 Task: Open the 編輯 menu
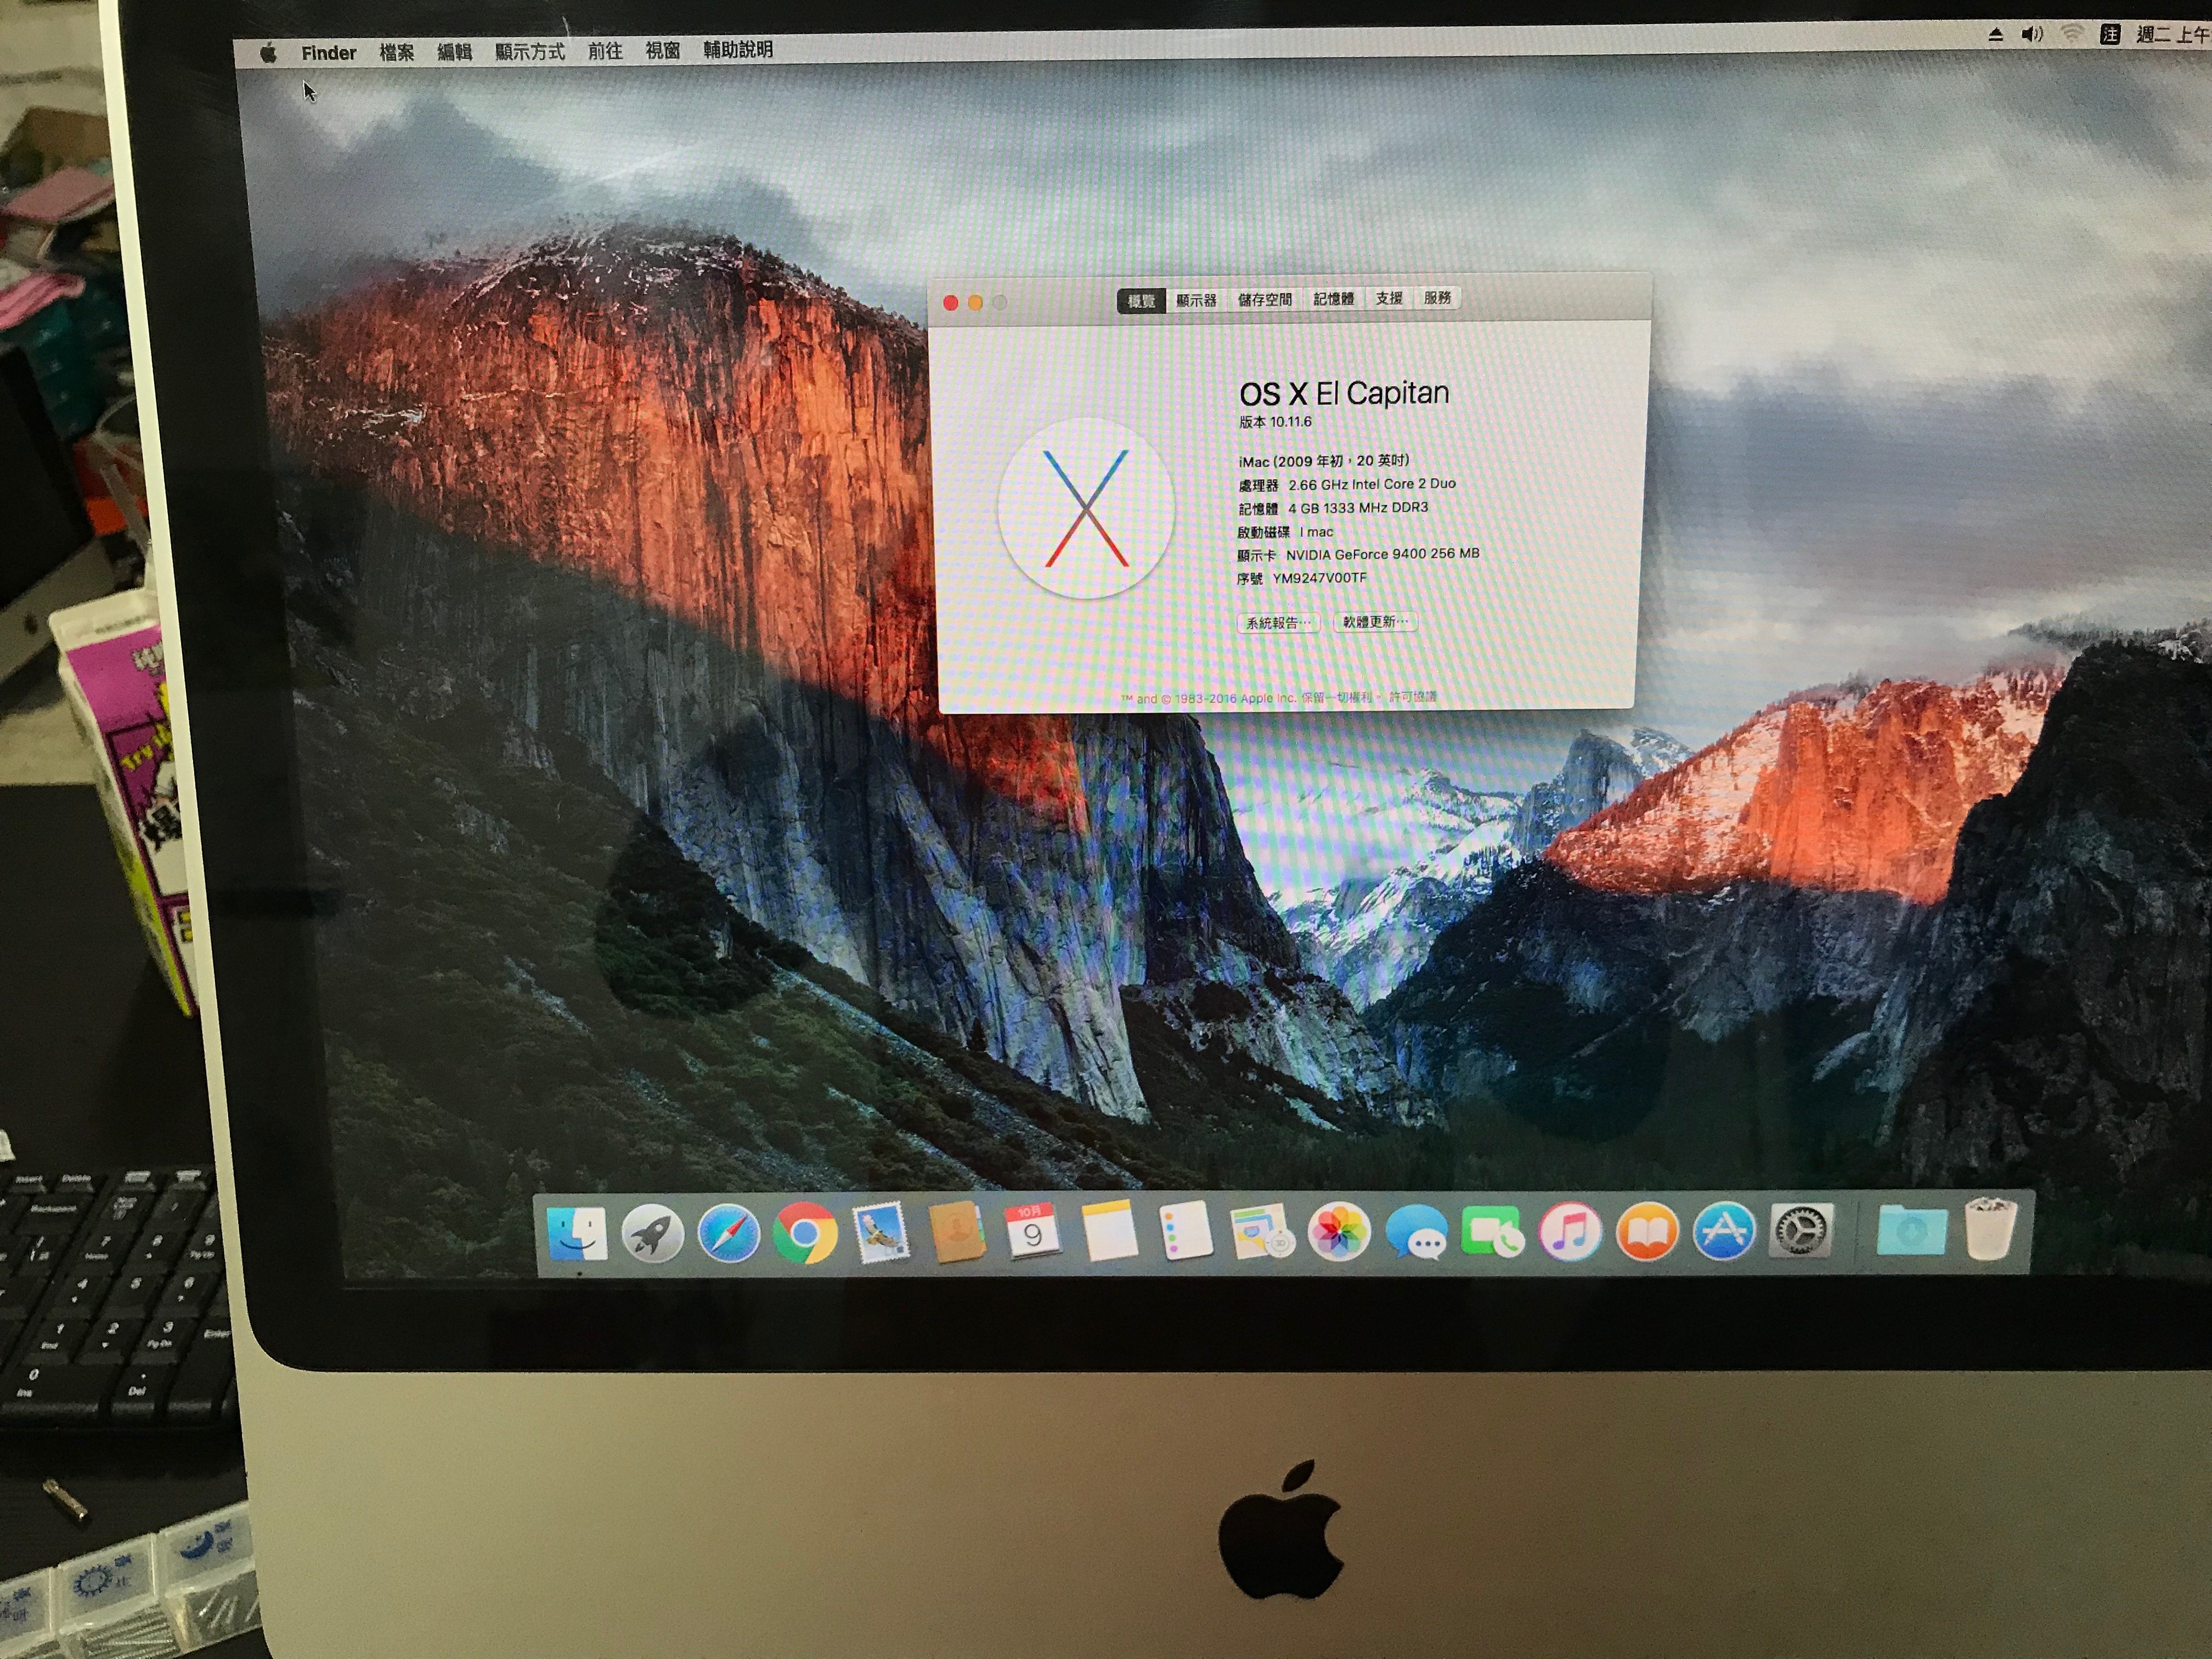pyautogui.click(x=454, y=52)
